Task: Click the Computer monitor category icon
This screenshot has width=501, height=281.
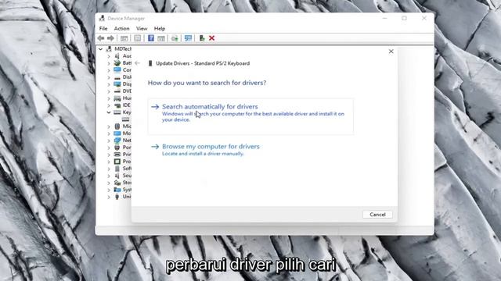Action: [x=117, y=70]
